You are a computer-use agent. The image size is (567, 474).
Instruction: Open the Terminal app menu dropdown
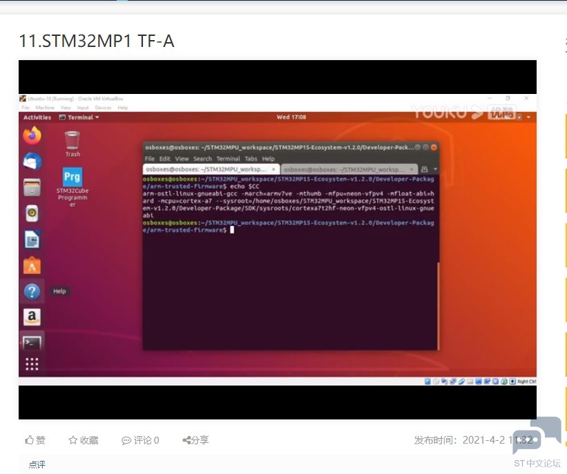79,117
